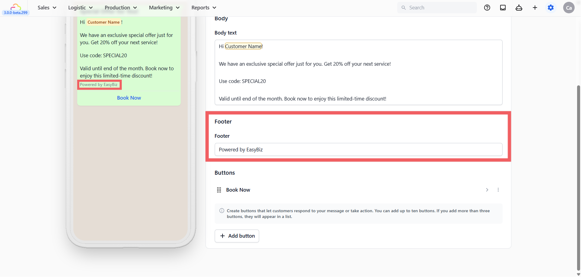This screenshot has width=581, height=277.
Task: Open the Reports dropdown menu
Action: pos(204,8)
